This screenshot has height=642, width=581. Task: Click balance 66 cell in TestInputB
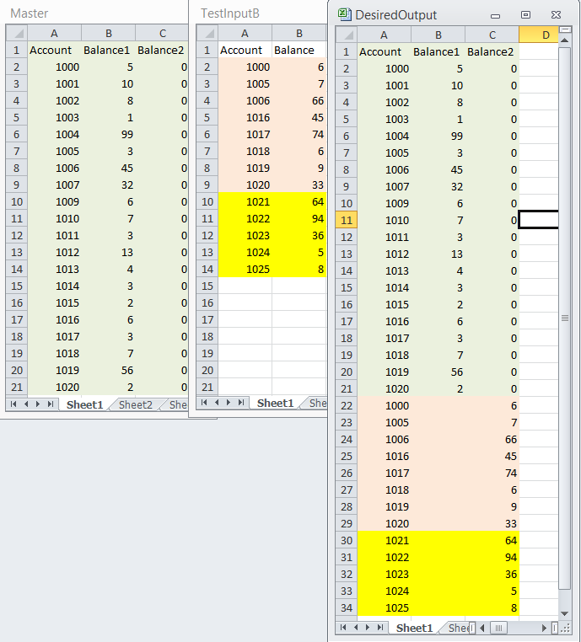coord(299,101)
